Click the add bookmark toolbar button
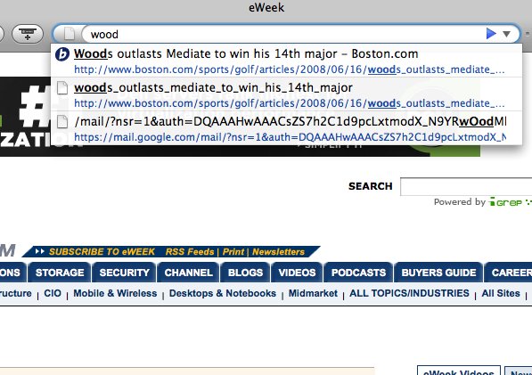Screen dimensions: 532x375 click(x=28, y=34)
